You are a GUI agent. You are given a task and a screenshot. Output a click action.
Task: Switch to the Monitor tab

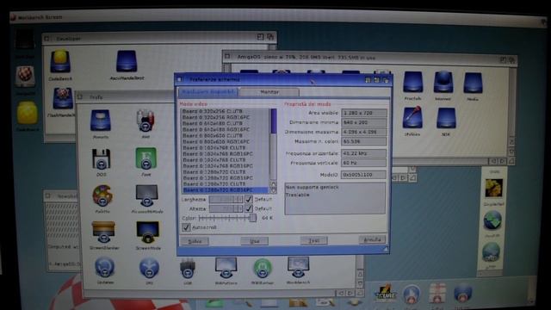click(x=269, y=92)
